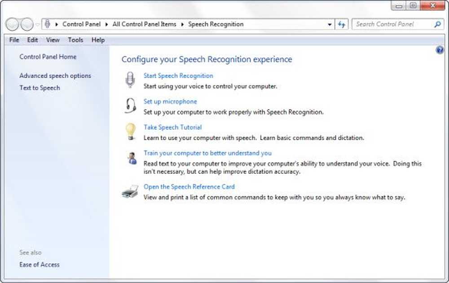This screenshot has height=283, width=449.
Task: Click the headset icon beside Set up microphone
Action: click(x=130, y=106)
